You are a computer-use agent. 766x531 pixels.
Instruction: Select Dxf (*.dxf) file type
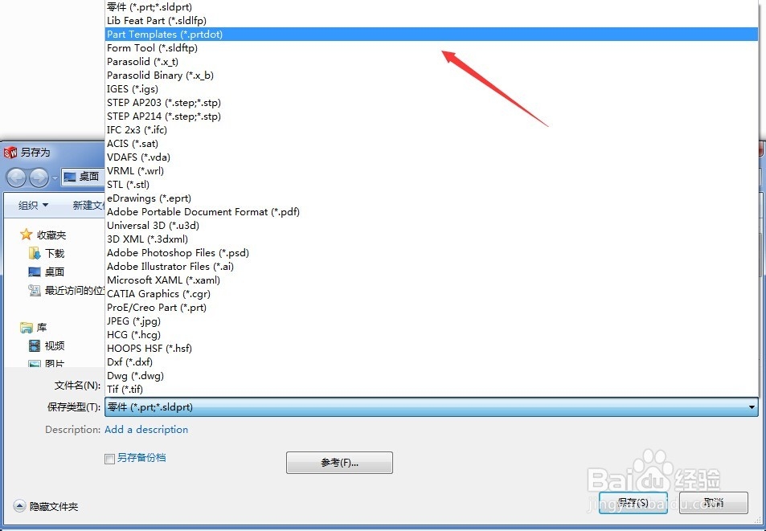coord(432,362)
